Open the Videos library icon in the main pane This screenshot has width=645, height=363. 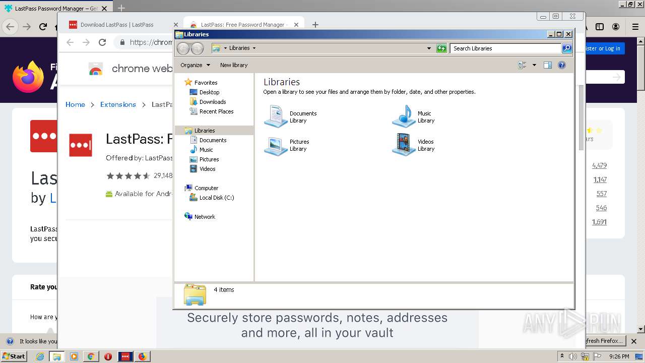click(404, 145)
